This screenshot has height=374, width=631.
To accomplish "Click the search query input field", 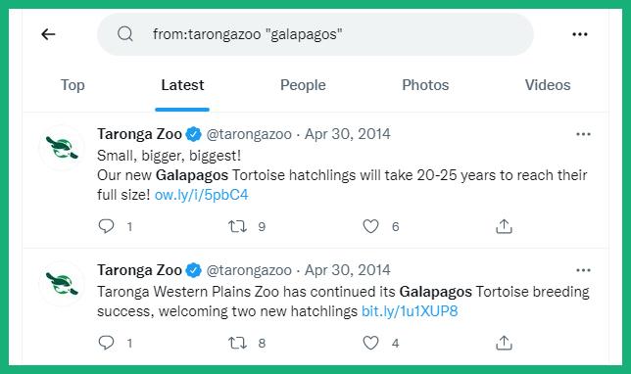I will tap(315, 34).
